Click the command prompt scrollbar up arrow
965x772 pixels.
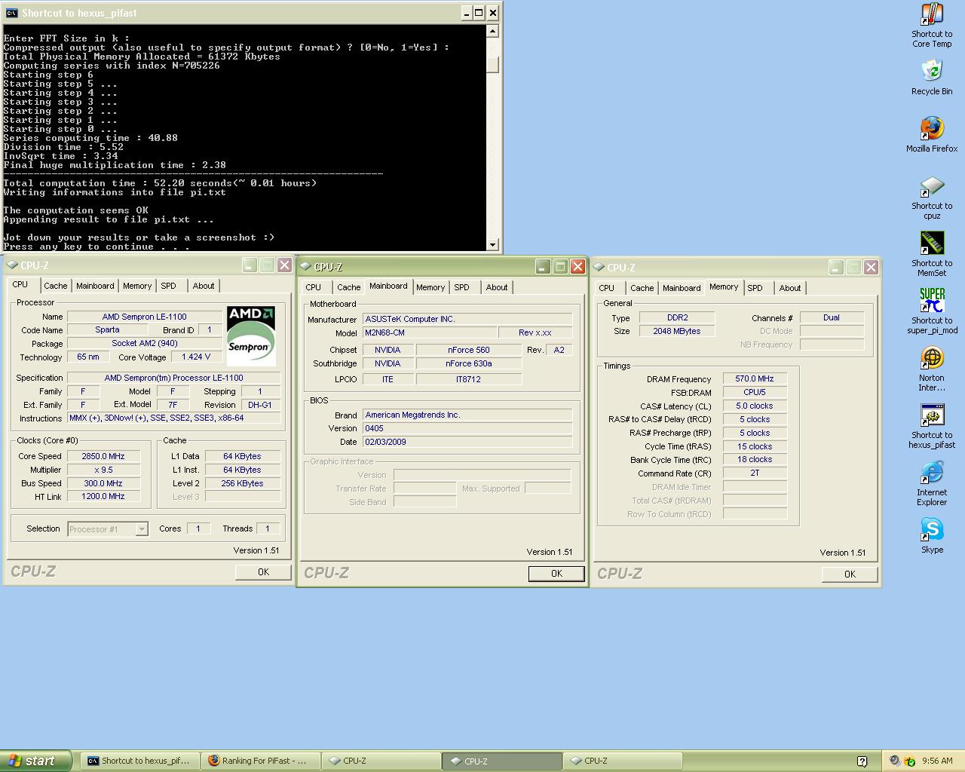point(493,31)
